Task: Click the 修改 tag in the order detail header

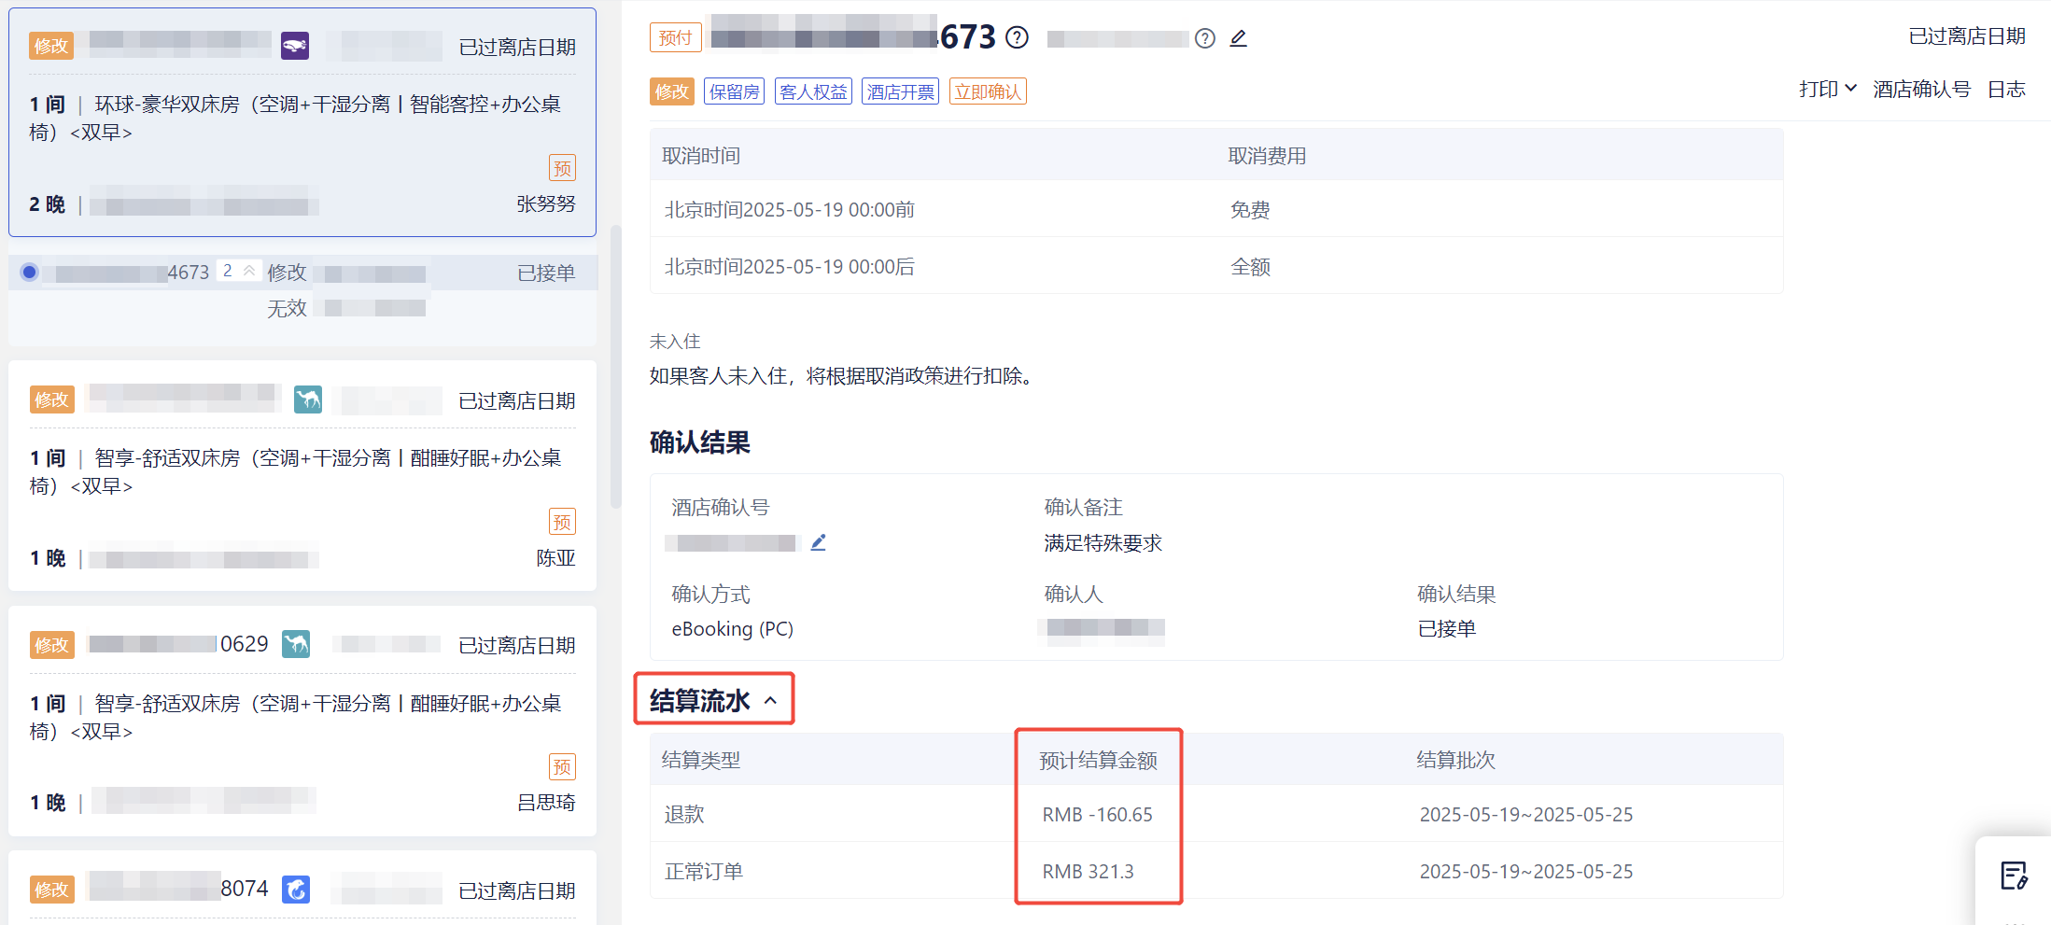Action: tap(672, 91)
